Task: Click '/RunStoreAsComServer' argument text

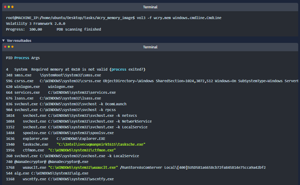Action: [141, 167]
